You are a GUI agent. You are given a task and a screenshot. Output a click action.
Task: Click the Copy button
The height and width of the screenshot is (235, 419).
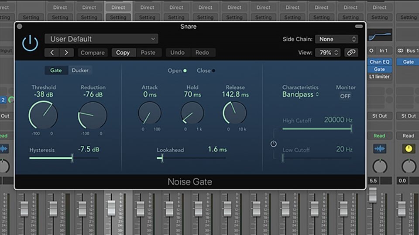(123, 53)
